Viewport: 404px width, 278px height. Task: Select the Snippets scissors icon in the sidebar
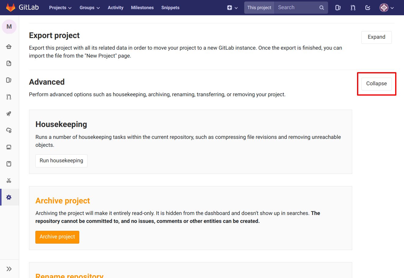click(x=9, y=180)
